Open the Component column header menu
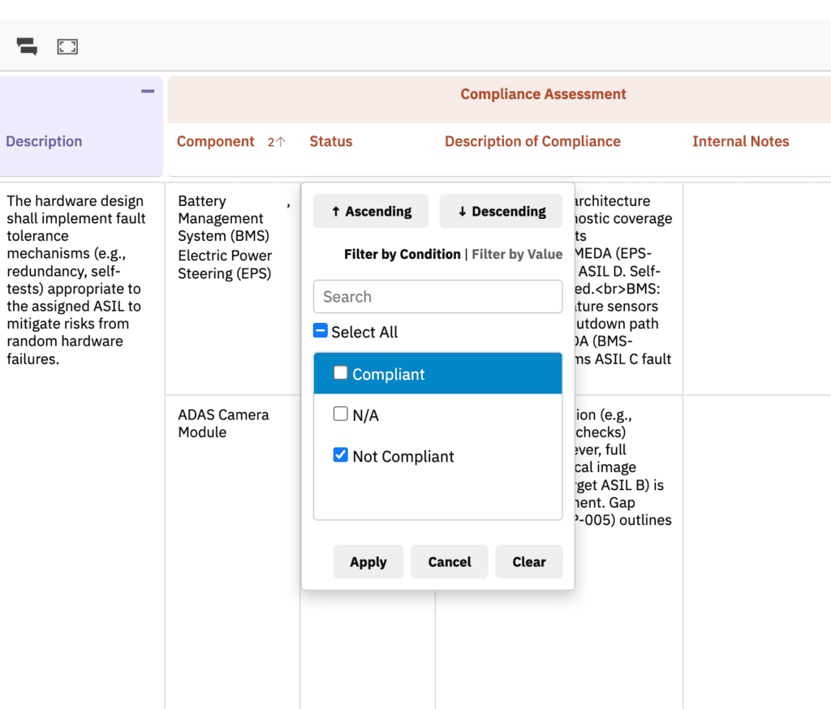The width and height of the screenshot is (831, 709). click(x=215, y=141)
